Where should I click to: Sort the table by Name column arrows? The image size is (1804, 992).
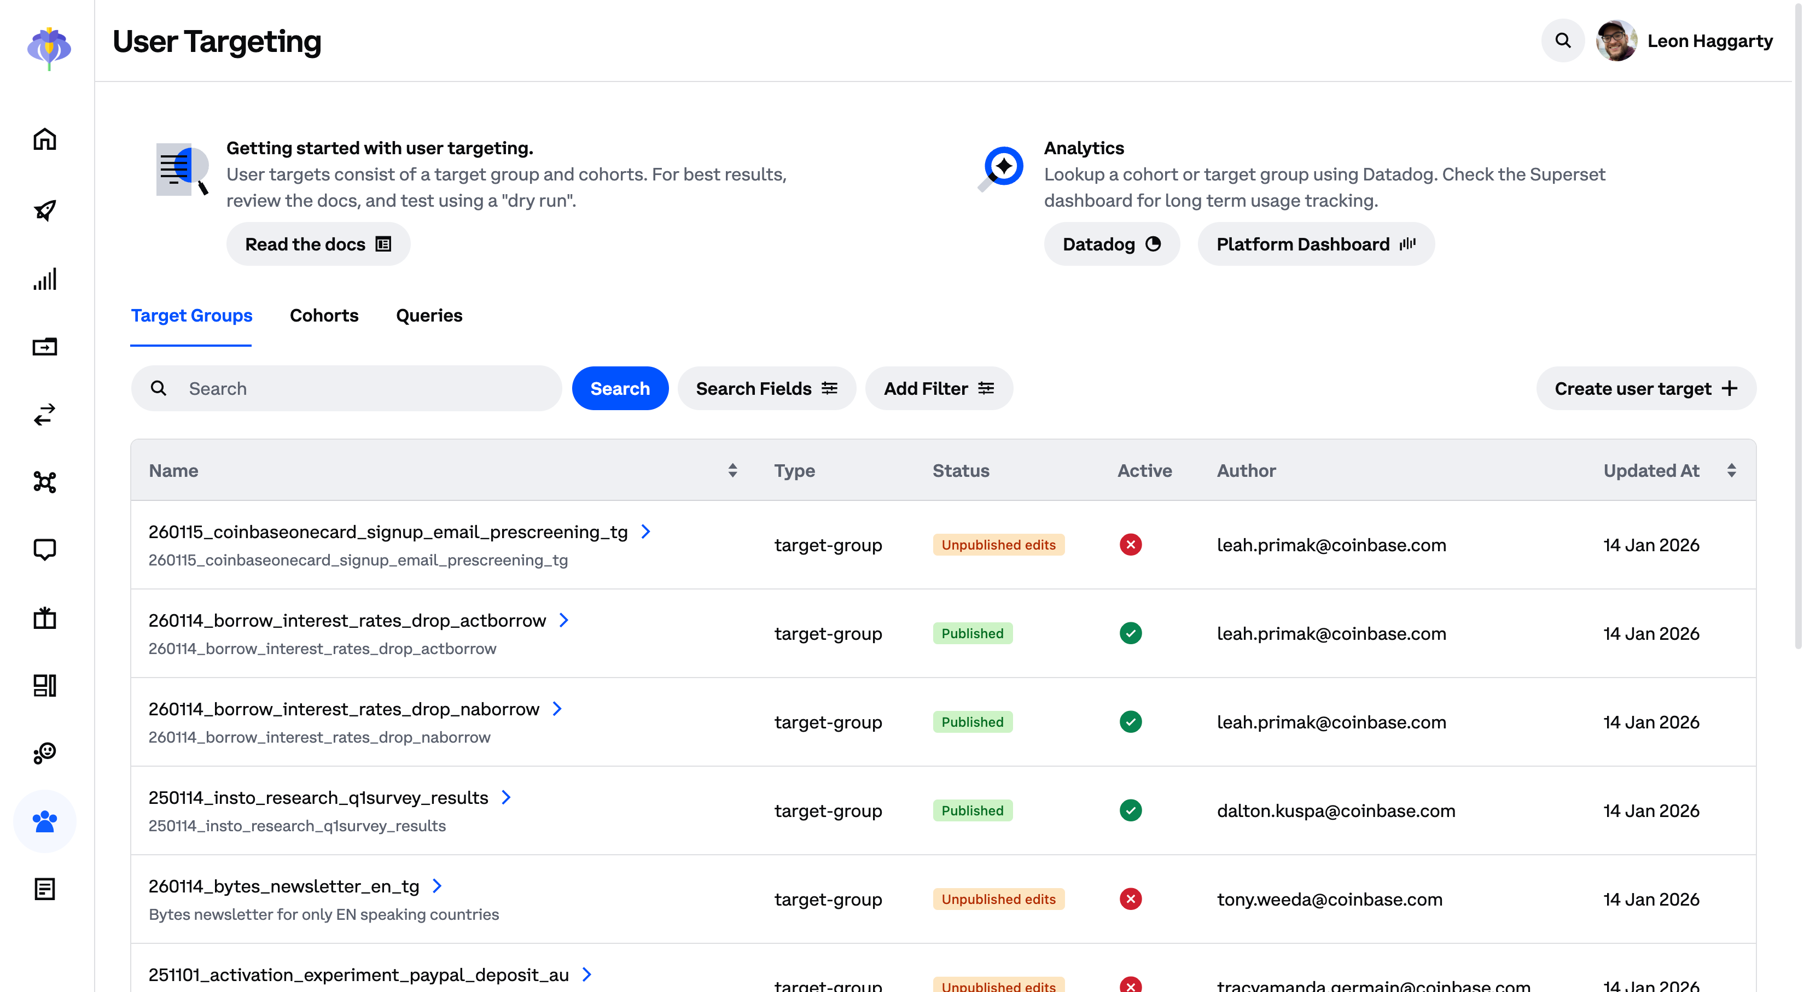[x=732, y=470]
